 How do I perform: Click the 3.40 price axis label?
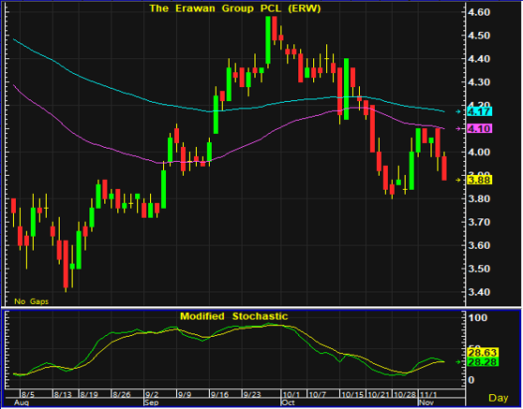click(479, 292)
